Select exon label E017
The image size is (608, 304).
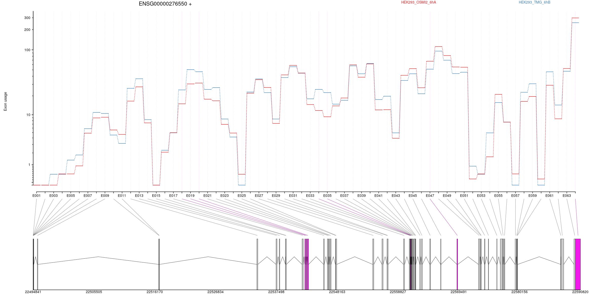pos(173,196)
